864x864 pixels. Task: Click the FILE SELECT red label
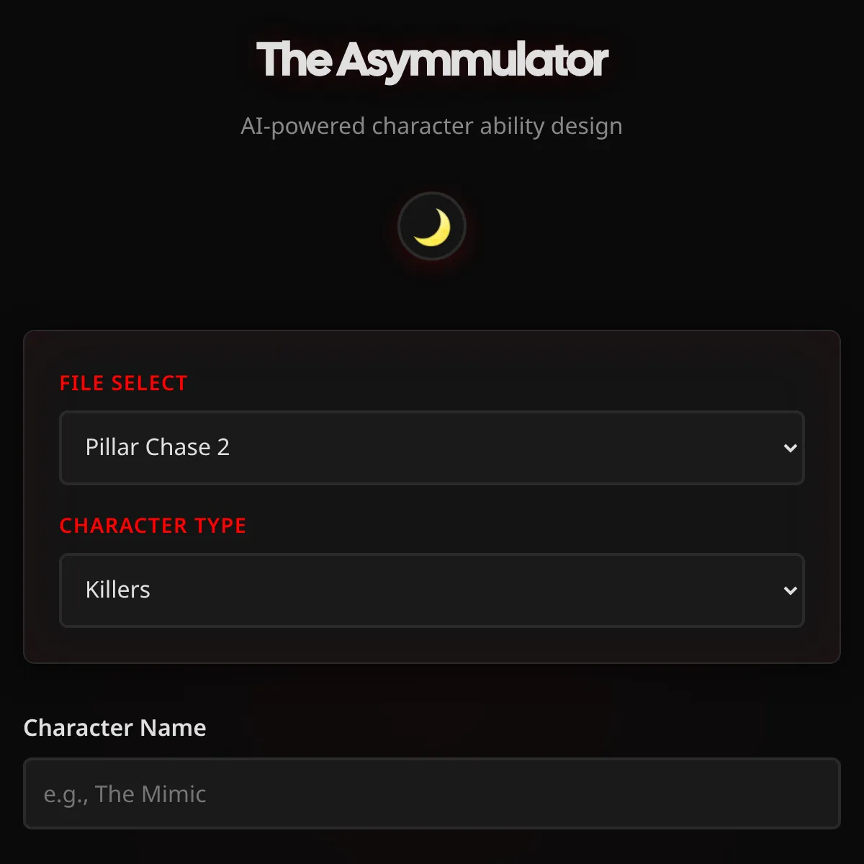(123, 383)
